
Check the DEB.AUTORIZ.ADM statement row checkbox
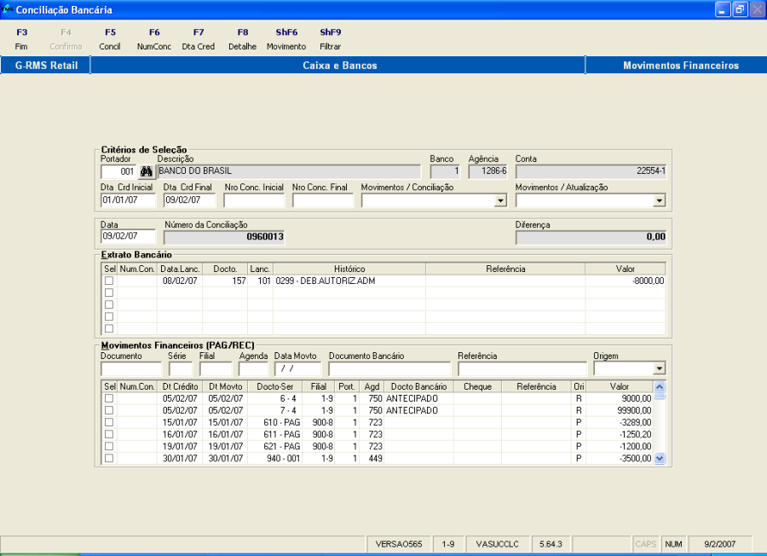[x=109, y=281]
